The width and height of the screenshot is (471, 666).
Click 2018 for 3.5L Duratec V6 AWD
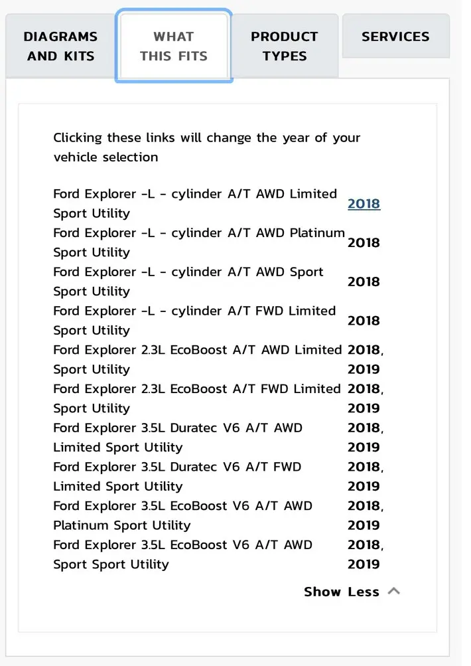pos(364,428)
